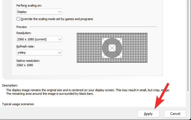Click the chevron arrow beside 144Hz
This screenshot has width=191, height=120.
[x=59, y=53]
